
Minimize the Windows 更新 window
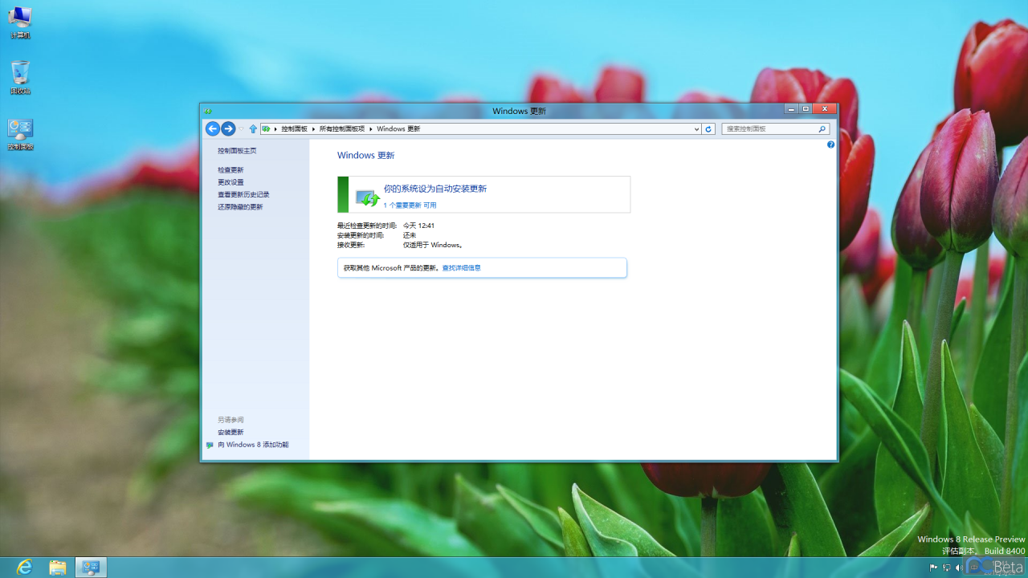[x=791, y=109]
